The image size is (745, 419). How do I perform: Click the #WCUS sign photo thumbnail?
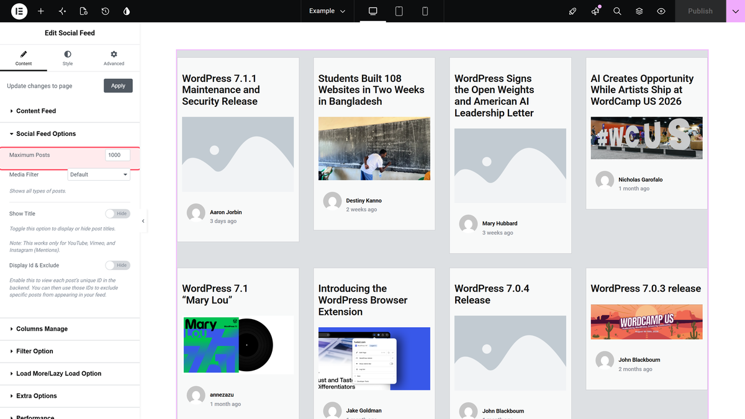pos(646,138)
